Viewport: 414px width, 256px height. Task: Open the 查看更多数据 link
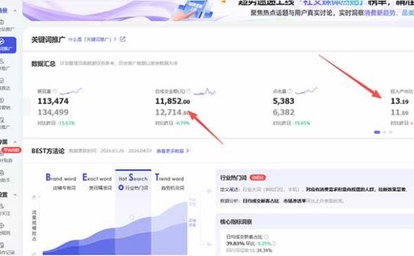tap(172, 151)
